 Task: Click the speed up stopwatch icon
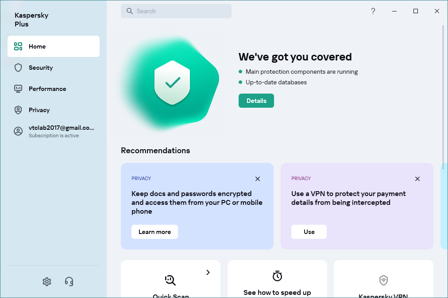click(x=277, y=276)
